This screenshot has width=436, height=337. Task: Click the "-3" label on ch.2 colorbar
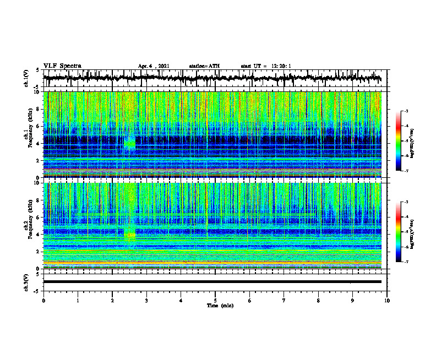pyautogui.click(x=406, y=202)
